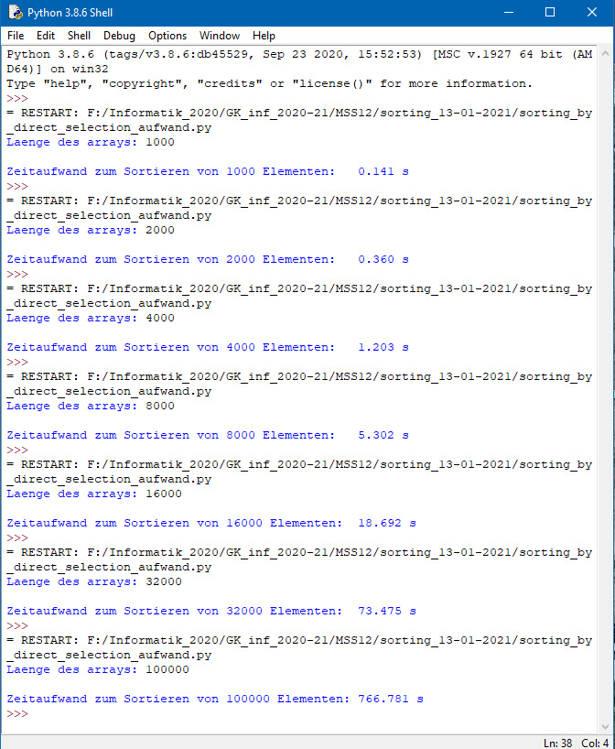Close the Python 3.8.6 Shell window
This screenshot has height=749, width=615.
pos(592,13)
